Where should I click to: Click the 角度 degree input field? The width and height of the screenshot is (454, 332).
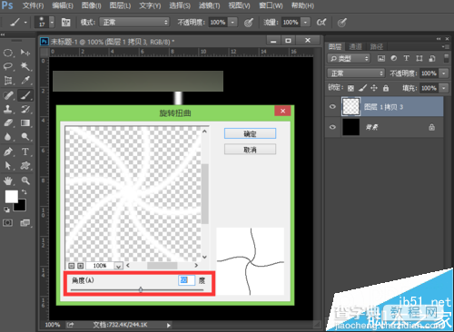coord(186,280)
